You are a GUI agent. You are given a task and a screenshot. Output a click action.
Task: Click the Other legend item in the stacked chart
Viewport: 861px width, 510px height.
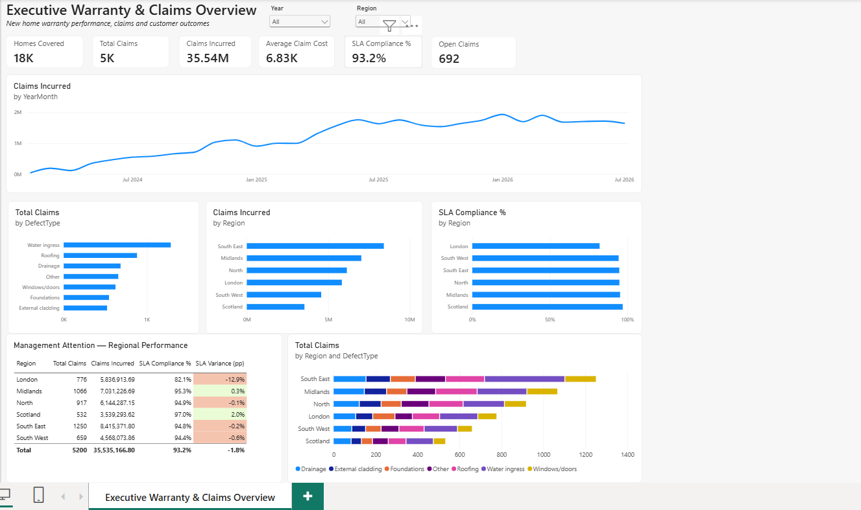click(x=438, y=469)
